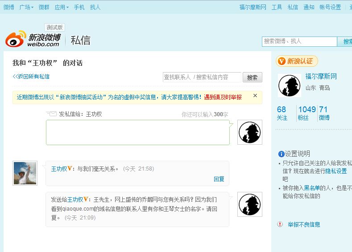The width and height of the screenshot is (352, 252).
Task: Open 微群 in the top navigation
Action: pyautogui.click(x=44, y=7)
